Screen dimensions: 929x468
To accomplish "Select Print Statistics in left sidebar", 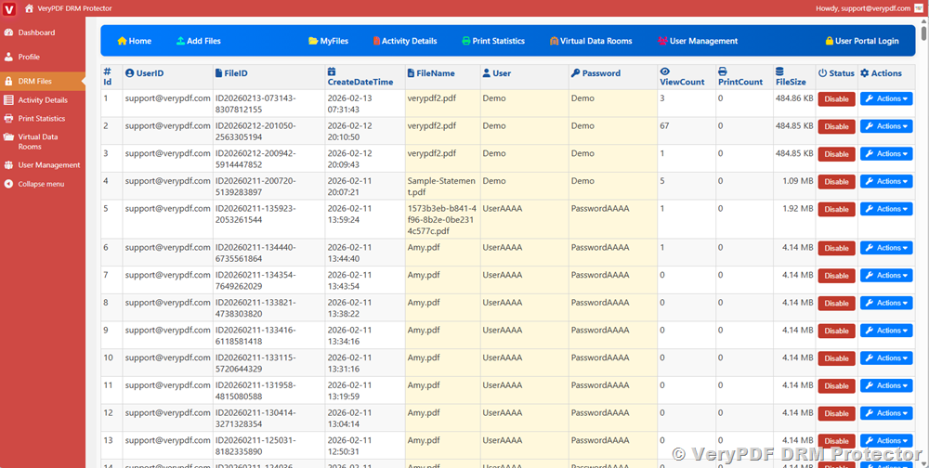I will point(42,119).
